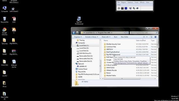Screen dimensions: 179x101
Task: Select Network in navigation pane
Action: pyautogui.click(x=81, y=64)
